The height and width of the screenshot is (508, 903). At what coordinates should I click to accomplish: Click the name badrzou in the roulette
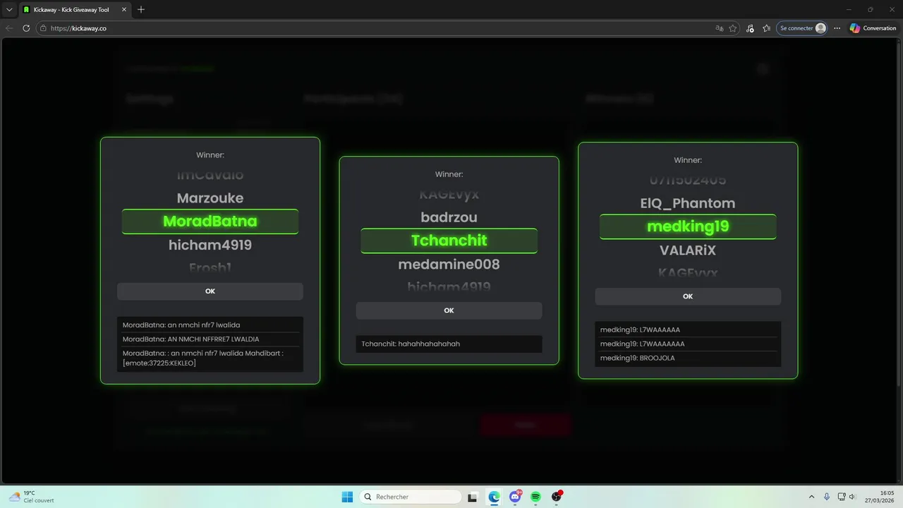point(449,217)
